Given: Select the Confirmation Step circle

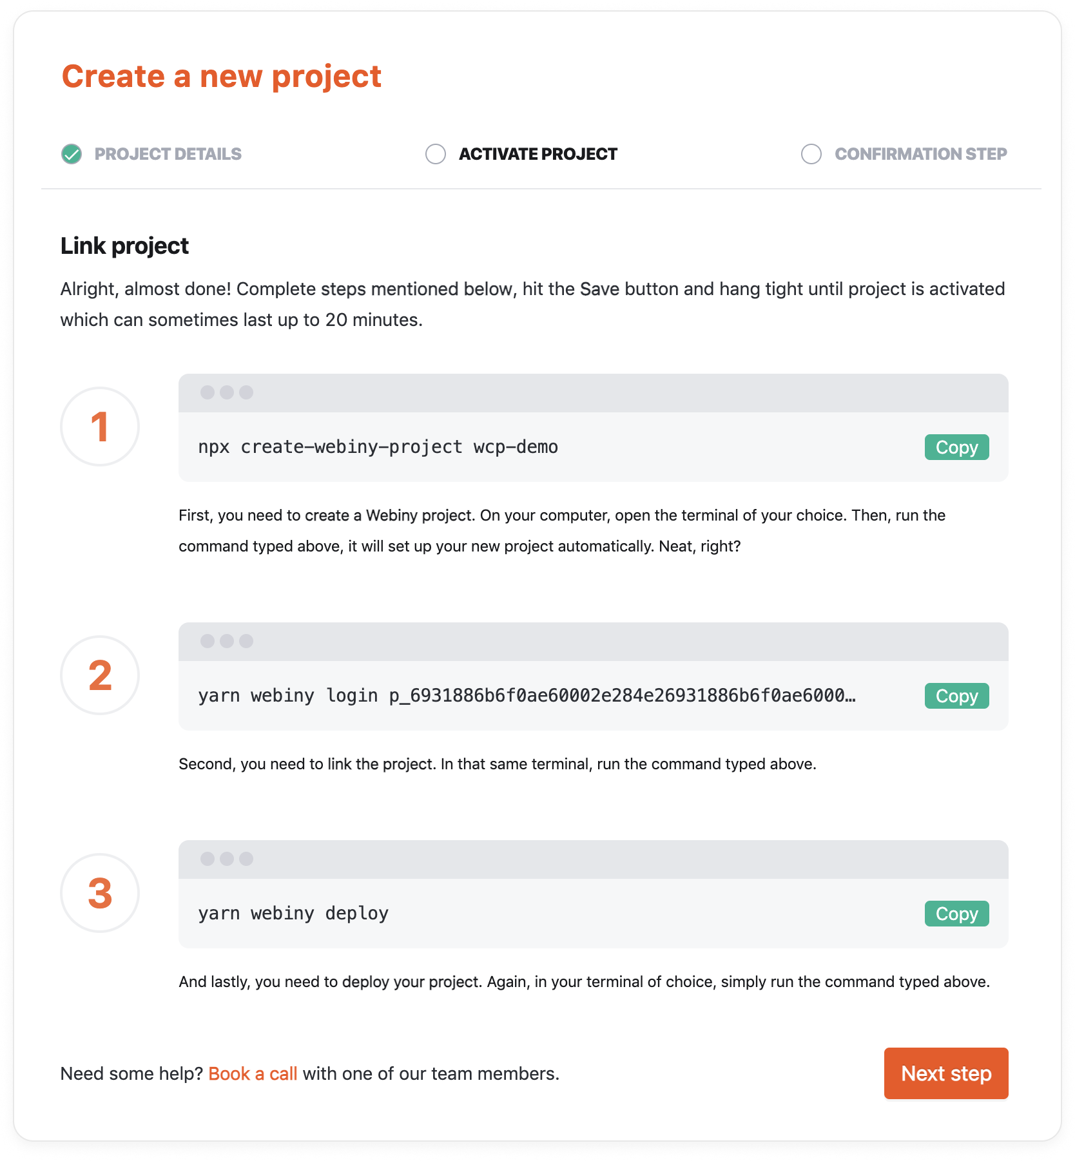Looking at the screenshot, I should tap(811, 154).
